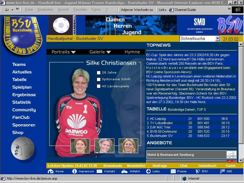The height and width of the screenshot is (183, 244).
Task: Click the Back arrow in browser toolbar
Action: 7,10
